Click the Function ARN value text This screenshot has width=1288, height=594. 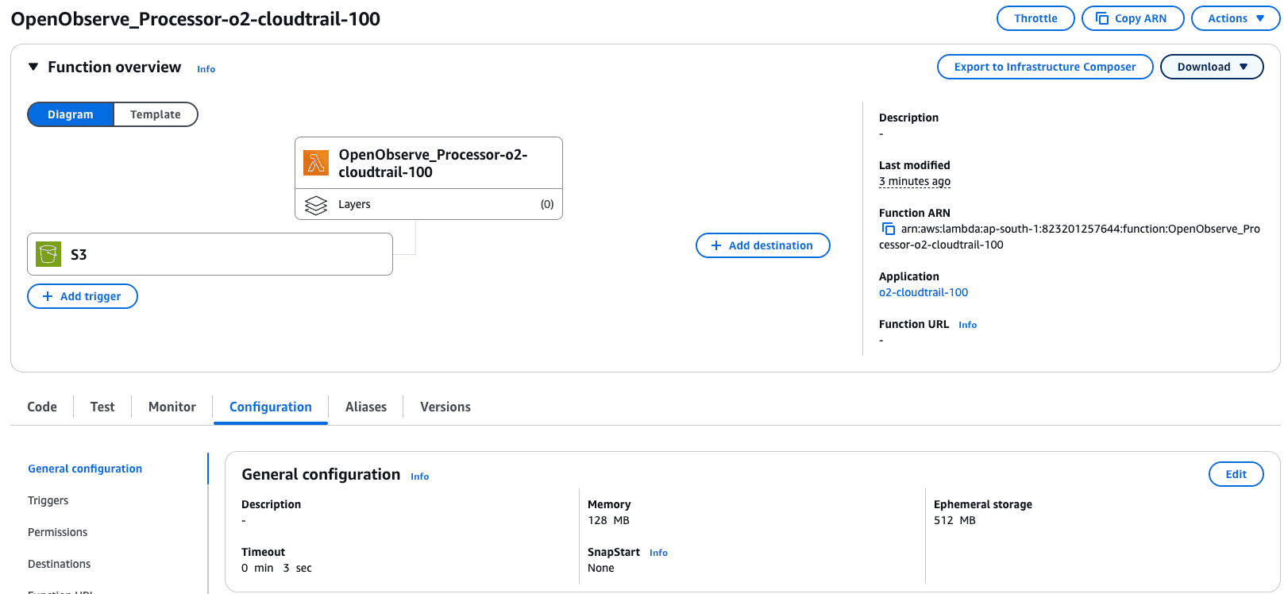pyautogui.click(x=1070, y=237)
